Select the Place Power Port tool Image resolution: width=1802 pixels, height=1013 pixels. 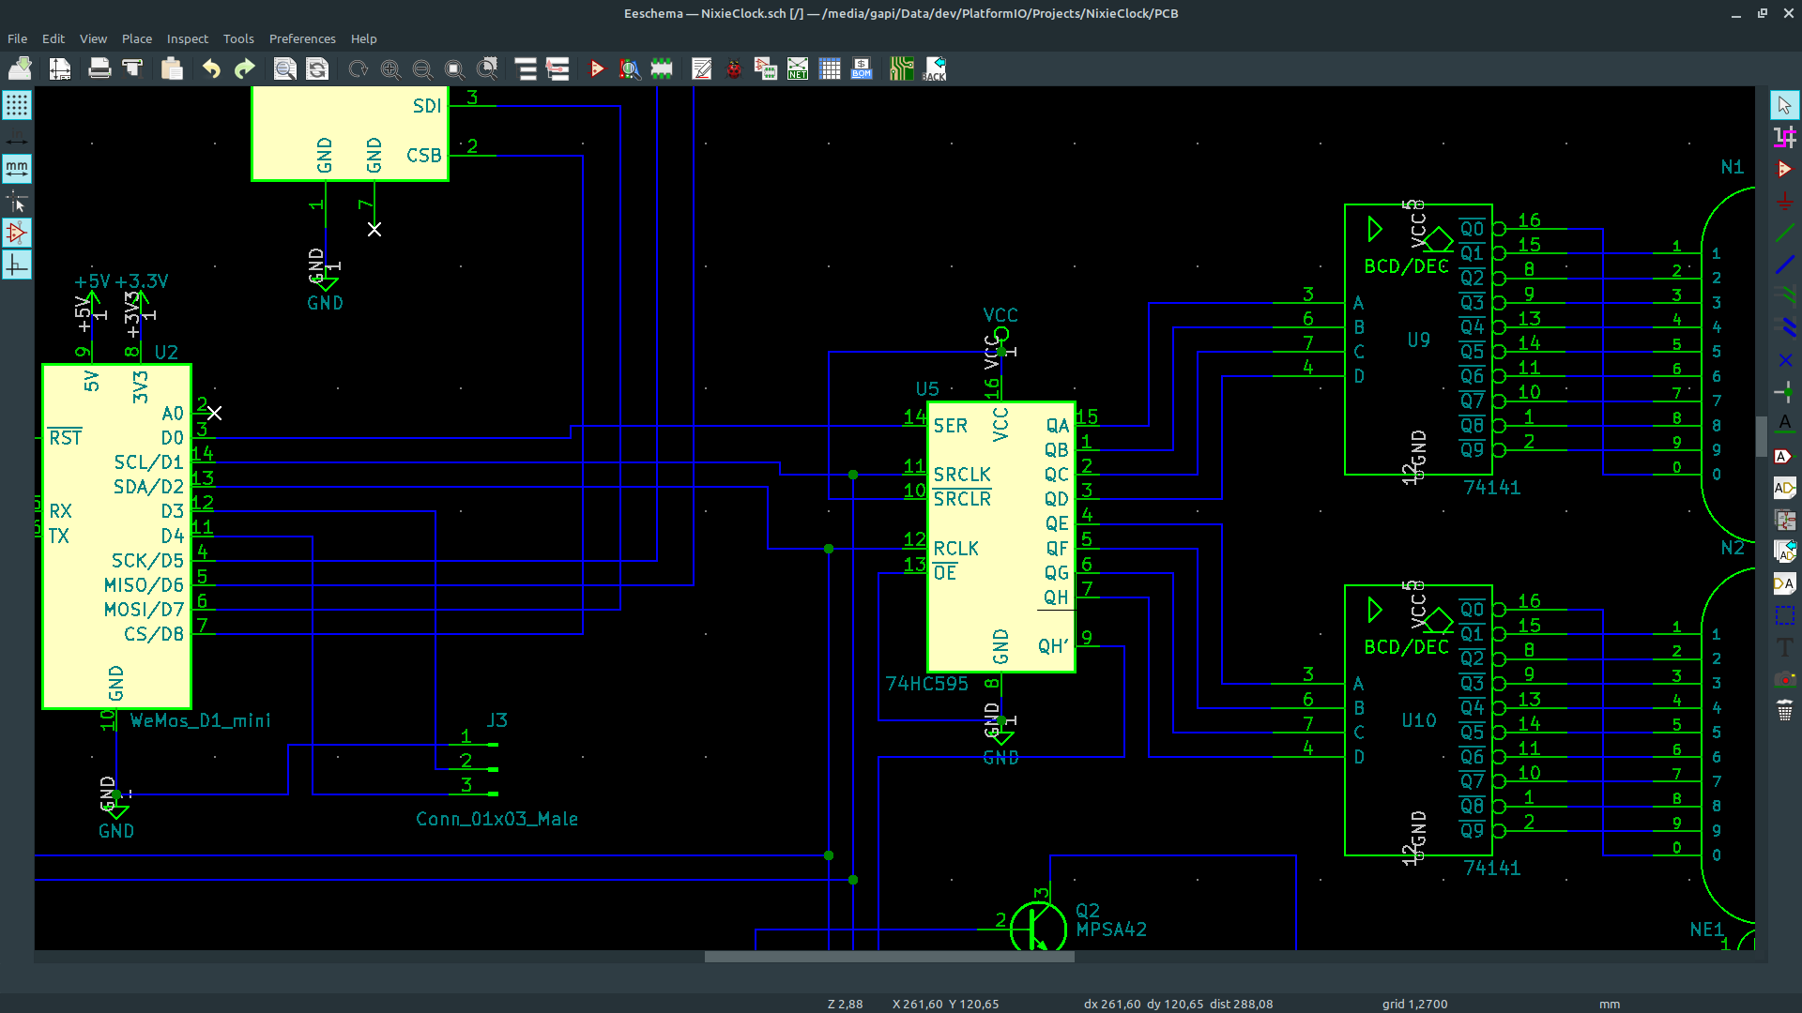pyautogui.click(x=1785, y=201)
